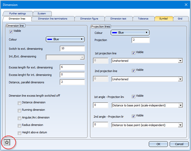Open Projection lines Colour dropdown

pos(130,33)
